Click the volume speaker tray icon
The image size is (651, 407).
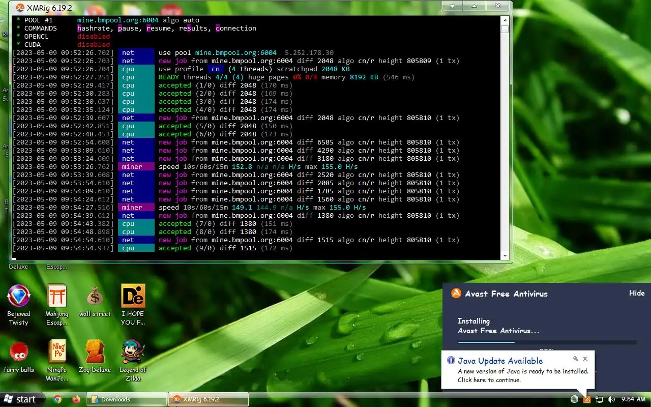(x=611, y=399)
